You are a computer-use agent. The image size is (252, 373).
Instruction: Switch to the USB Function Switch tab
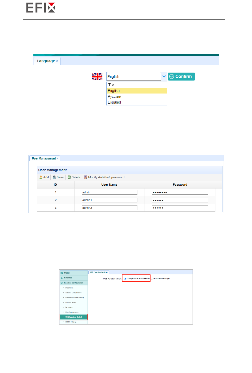[x=98, y=272]
